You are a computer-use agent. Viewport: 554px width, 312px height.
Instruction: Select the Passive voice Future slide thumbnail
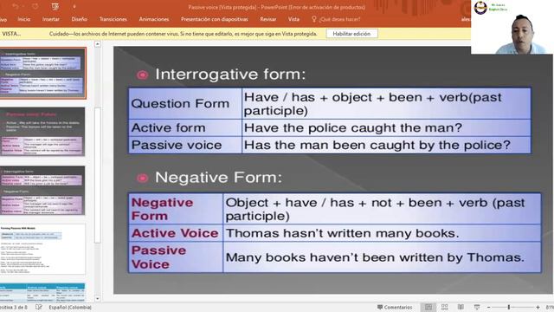(x=42, y=132)
